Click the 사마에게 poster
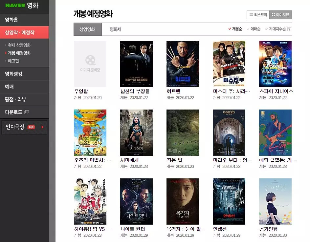The width and height of the screenshot is (310, 242). click(136, 133)
